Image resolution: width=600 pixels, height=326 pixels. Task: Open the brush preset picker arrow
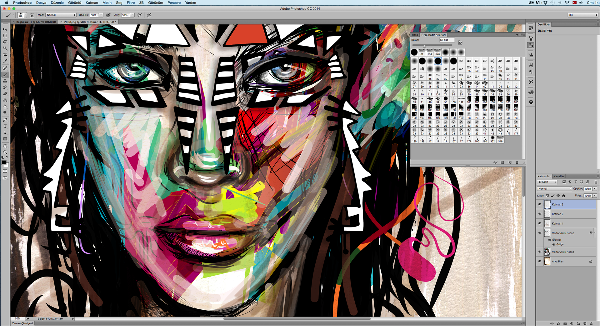[25, 15]
